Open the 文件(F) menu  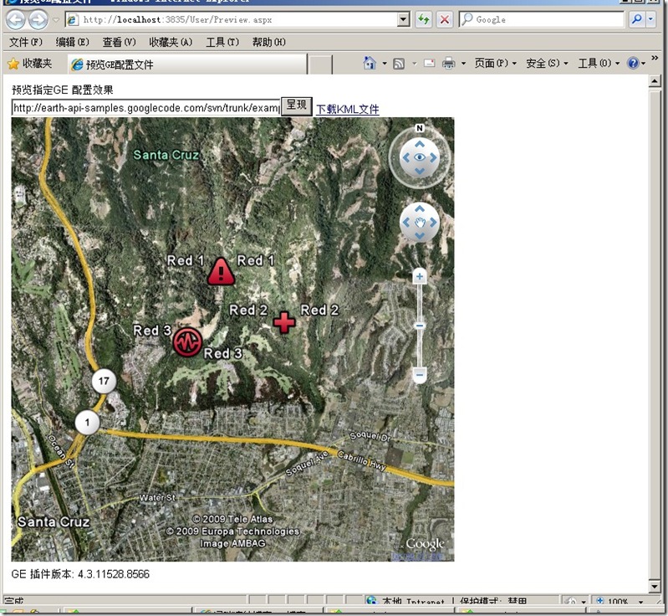coord(26,42)
